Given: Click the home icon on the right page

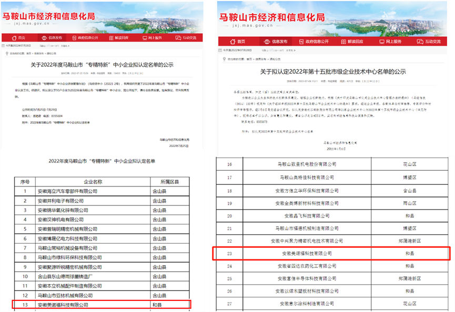Looking at the screenshot, I should click(232, 41).
